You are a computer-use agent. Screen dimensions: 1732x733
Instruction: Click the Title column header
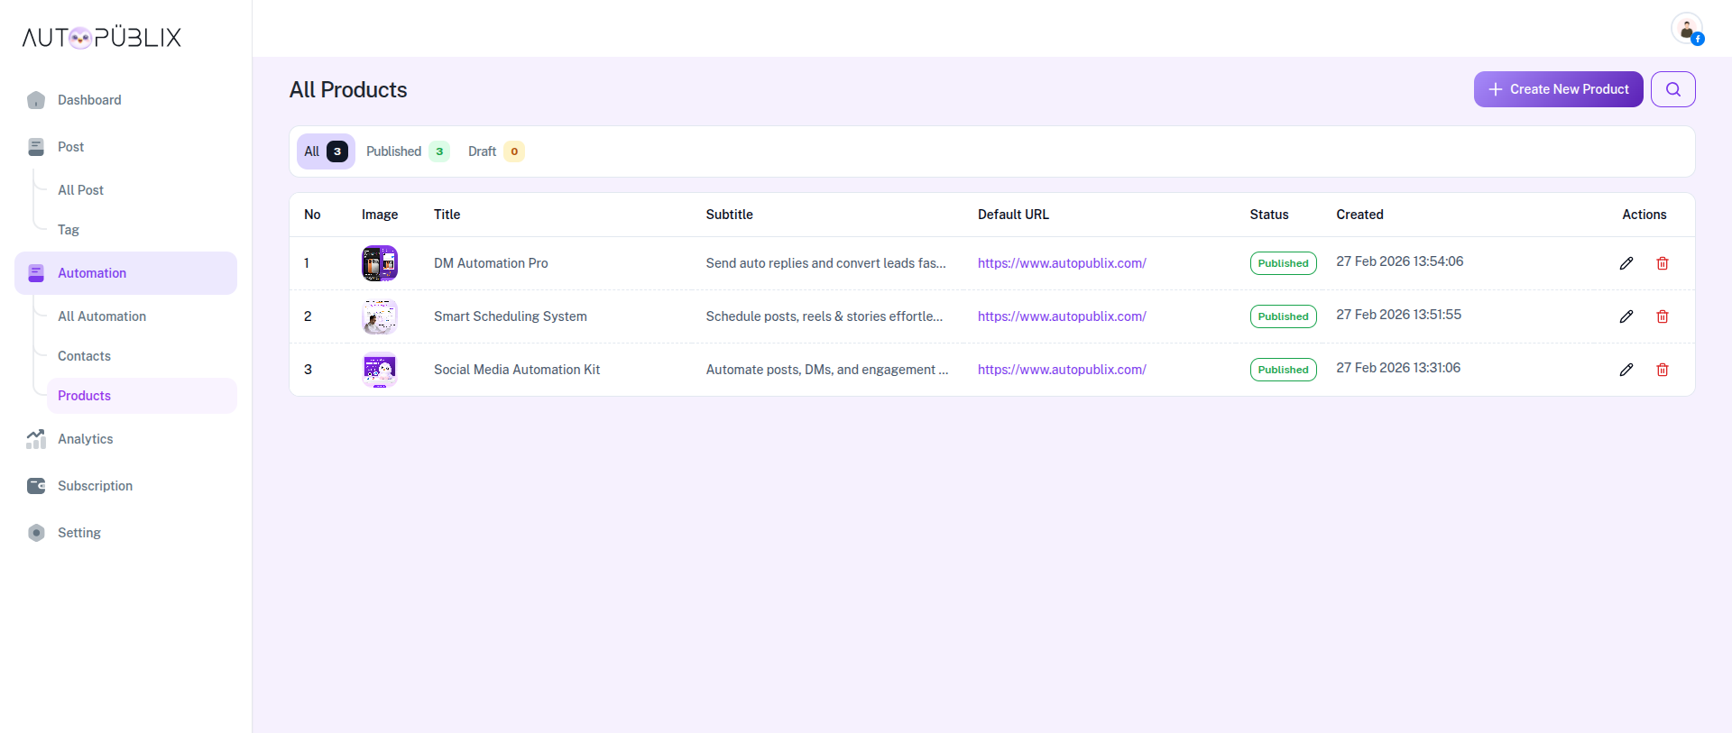coord(447,215)
